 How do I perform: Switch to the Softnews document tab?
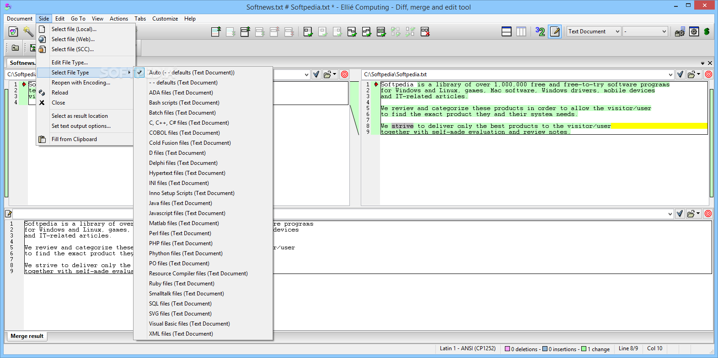click(21, 63)
